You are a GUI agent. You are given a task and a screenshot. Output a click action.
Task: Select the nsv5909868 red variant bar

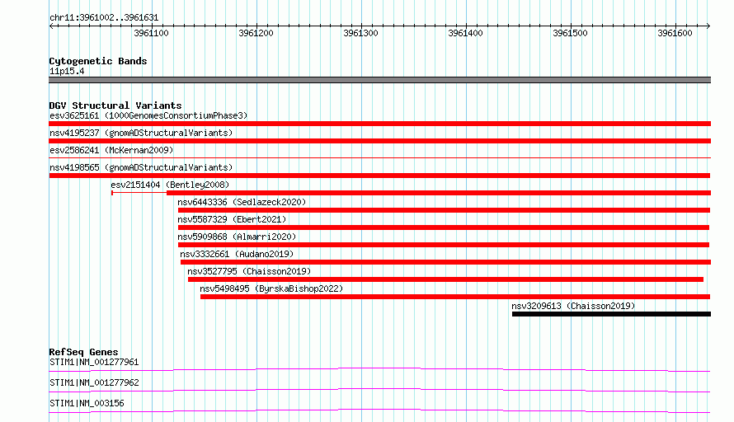[x=444, y=245]
